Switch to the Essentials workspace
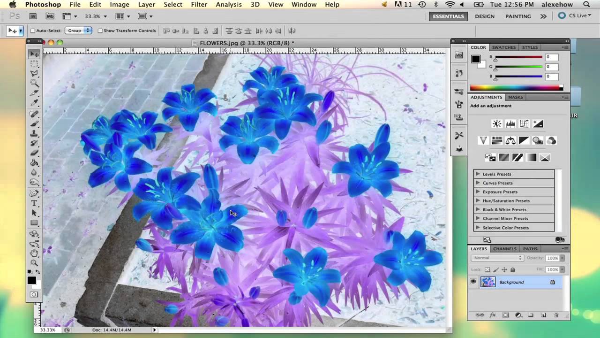This screenshot has width=600, height=338. click(448, 16)
